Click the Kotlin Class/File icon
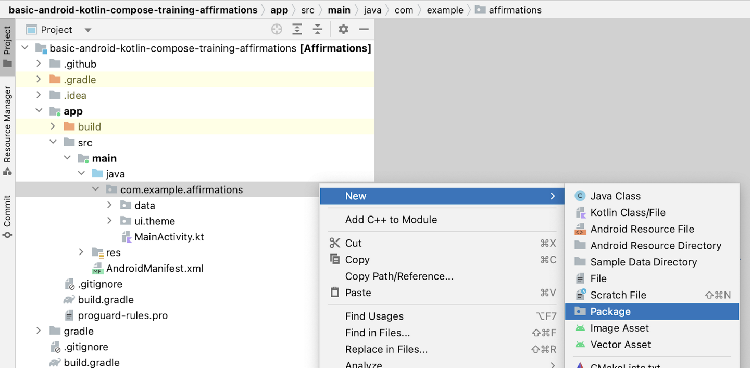The height and width of the screenshot is (368, 750). (x=580, y=212)
